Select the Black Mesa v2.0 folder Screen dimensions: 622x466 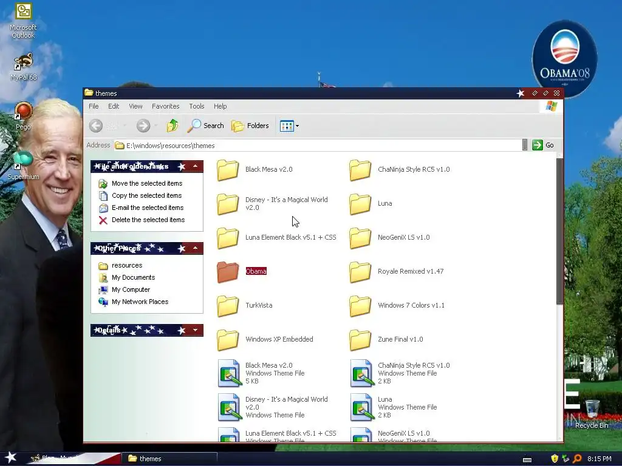tap(255, 170)
